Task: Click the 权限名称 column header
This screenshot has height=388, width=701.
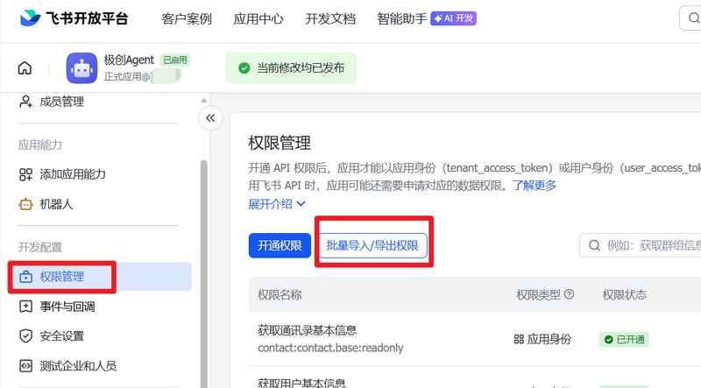Action: tap(280, 294)
